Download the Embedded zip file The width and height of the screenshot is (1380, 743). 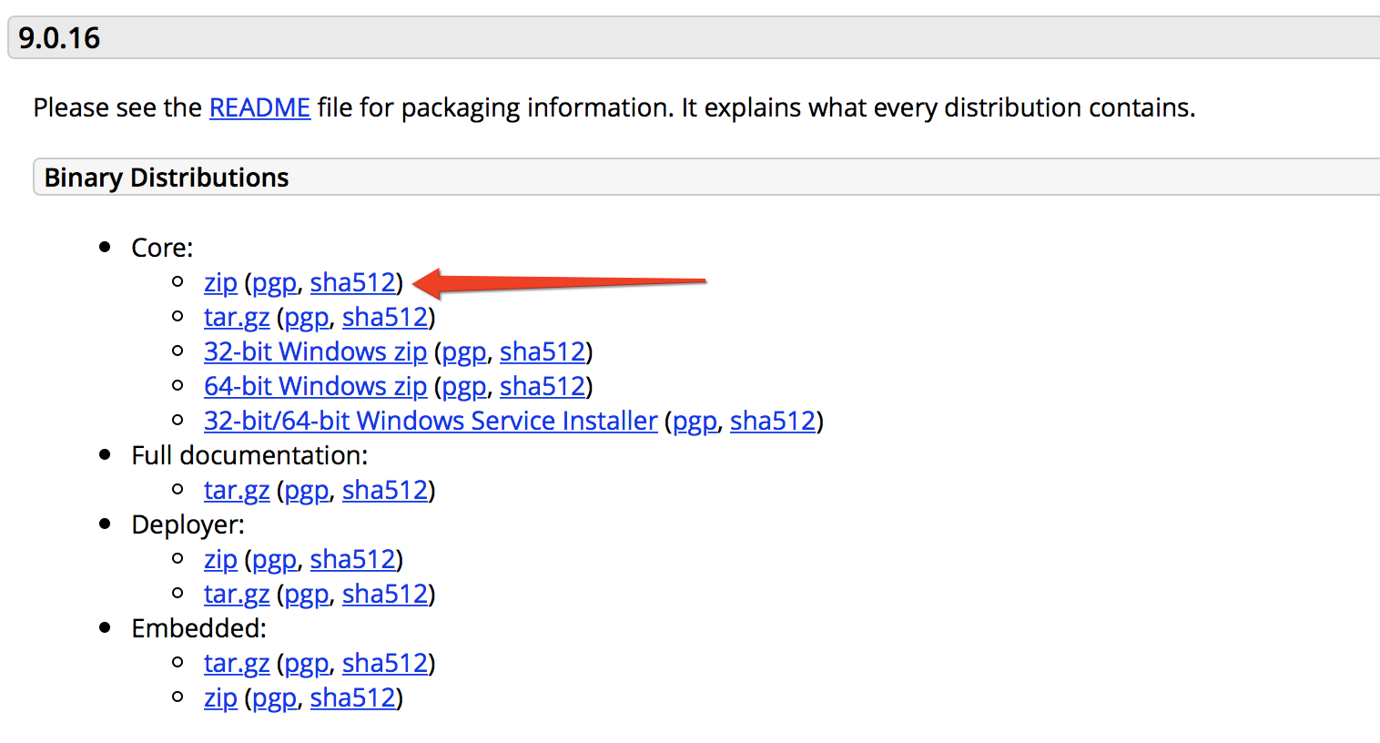coord(220,698)
